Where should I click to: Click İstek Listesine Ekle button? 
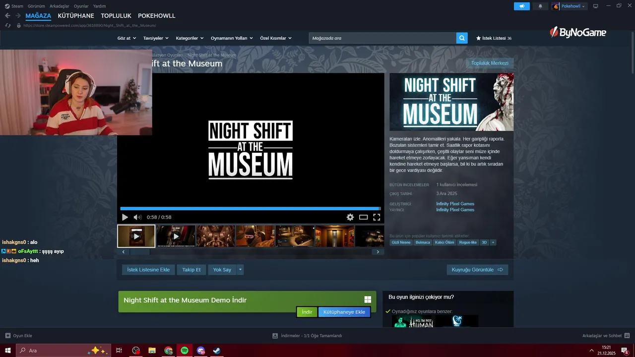coord(148,270)
